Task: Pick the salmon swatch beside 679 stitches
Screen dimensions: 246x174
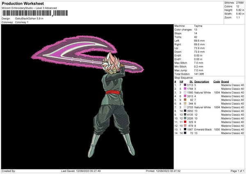Action: [x=185, y=126]
